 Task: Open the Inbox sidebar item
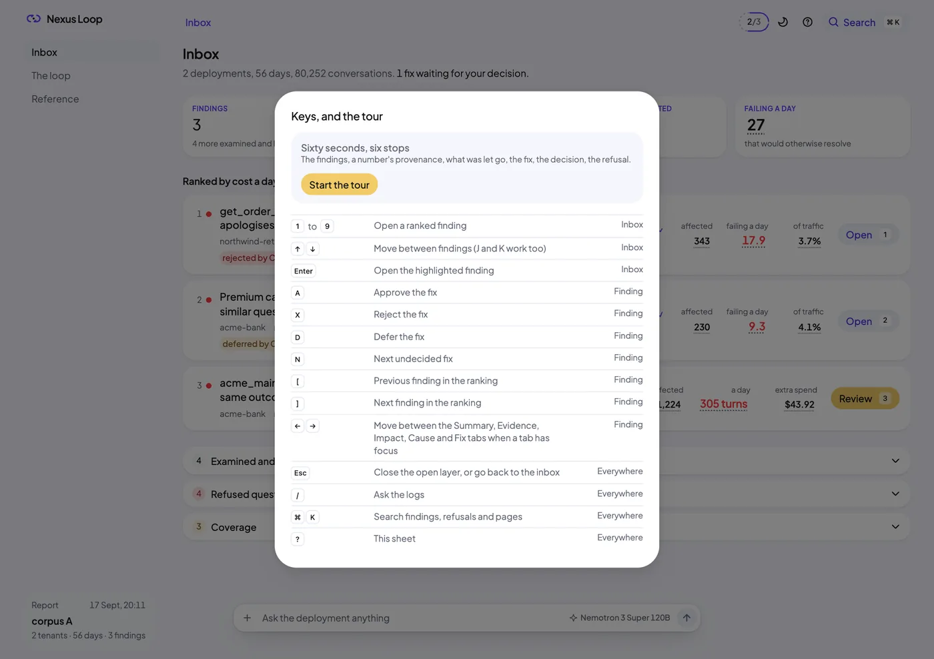tap(93, 52)
